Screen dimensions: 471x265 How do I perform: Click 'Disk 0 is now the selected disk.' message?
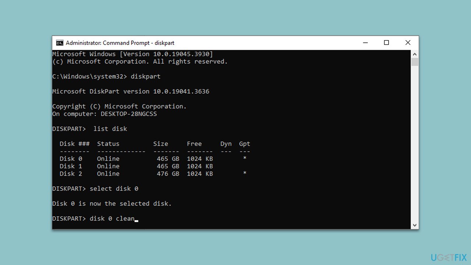pyautogui.click(x=112, y=204)
